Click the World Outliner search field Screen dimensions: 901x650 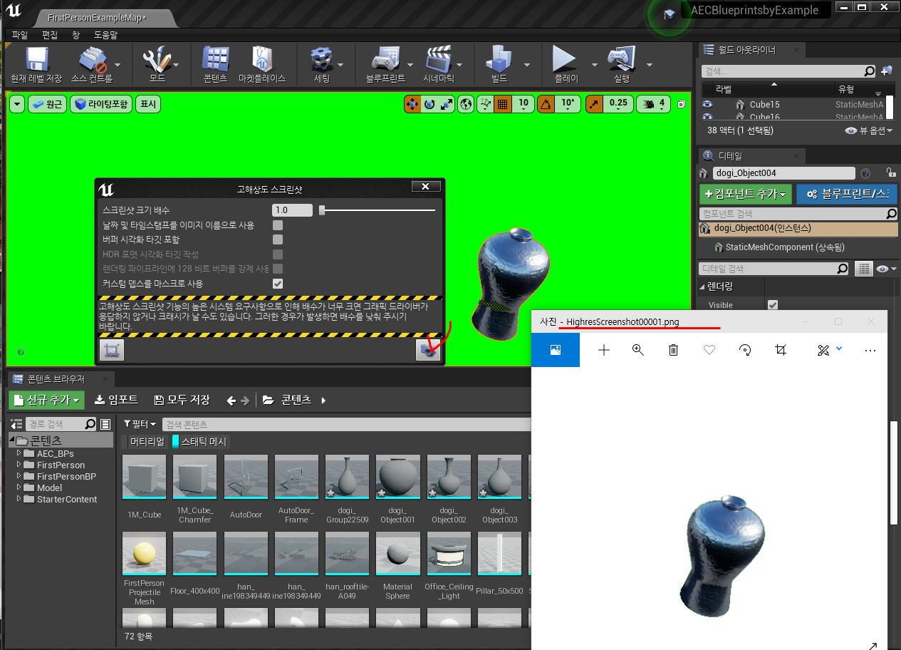click(x=788, y=71)
